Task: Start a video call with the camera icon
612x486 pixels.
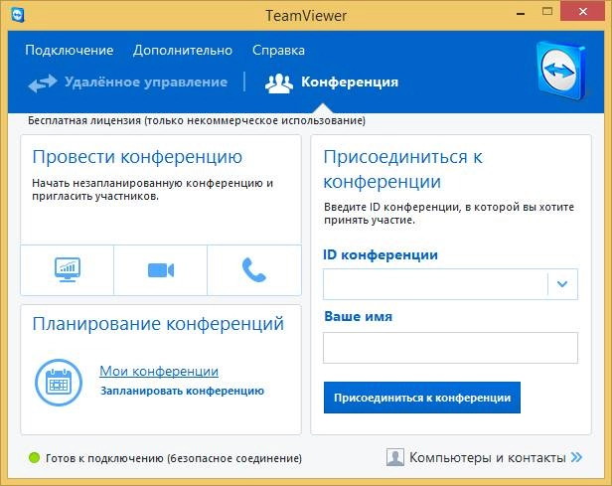Action: [161, 270]
